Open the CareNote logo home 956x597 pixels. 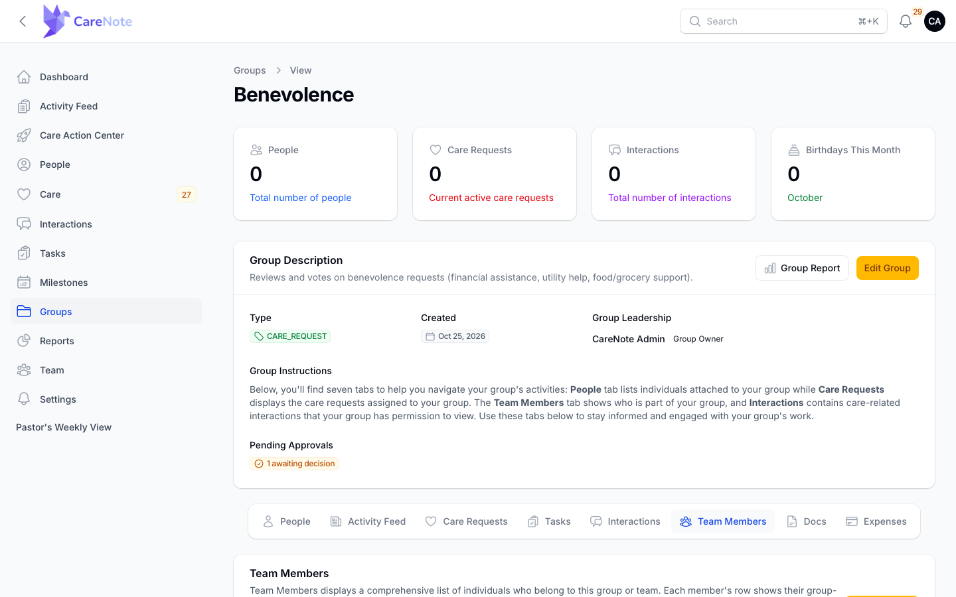coord(87,21)
